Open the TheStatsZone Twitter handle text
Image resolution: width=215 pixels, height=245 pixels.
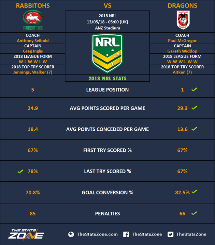click(x=191, y=234)
